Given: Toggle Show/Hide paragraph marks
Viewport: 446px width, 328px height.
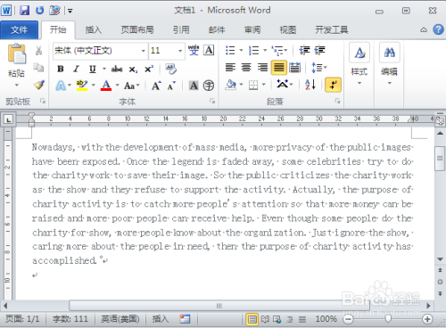Looking at the screenshot, I should point(333,85).
